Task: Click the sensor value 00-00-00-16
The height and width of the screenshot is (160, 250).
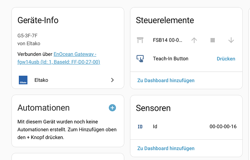Action: pos(223,127)
